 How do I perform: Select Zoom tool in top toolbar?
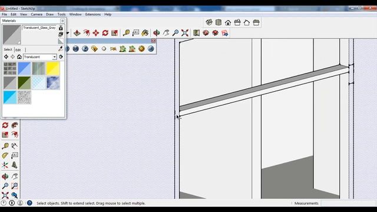point(176,33)
